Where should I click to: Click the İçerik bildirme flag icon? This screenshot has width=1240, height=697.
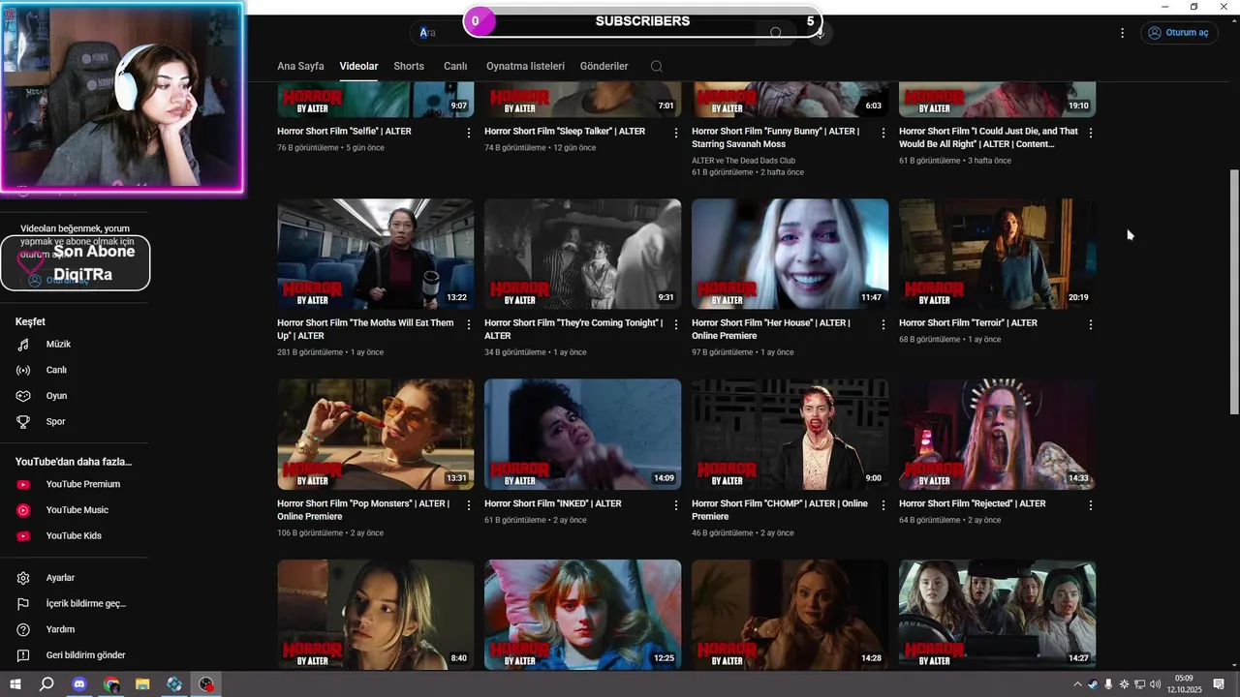(x=24, y=604)
